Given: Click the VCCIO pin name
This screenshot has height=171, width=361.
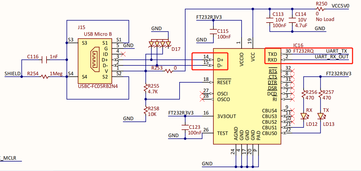Looking at the screenshot, I should coord(241,60).
